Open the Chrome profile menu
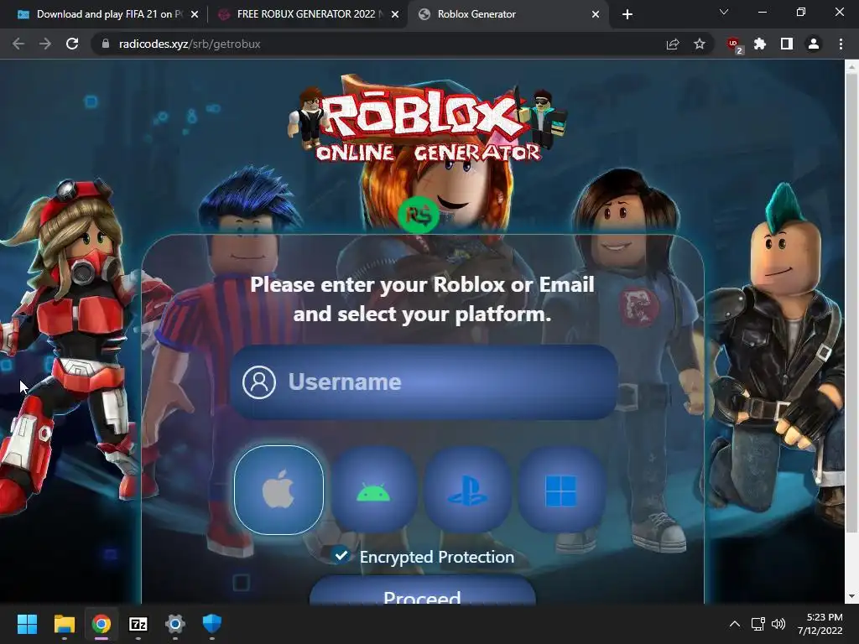 [x=814, y=44]
